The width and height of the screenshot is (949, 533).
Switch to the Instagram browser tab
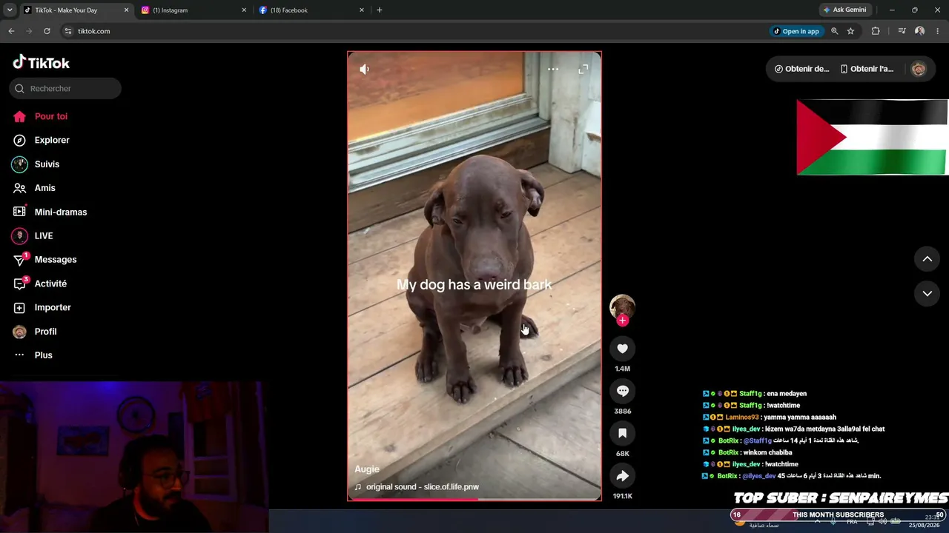click(194, 10)
